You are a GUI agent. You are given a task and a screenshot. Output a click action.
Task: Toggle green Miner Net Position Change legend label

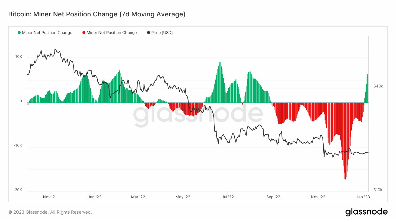tap(47, 33)
